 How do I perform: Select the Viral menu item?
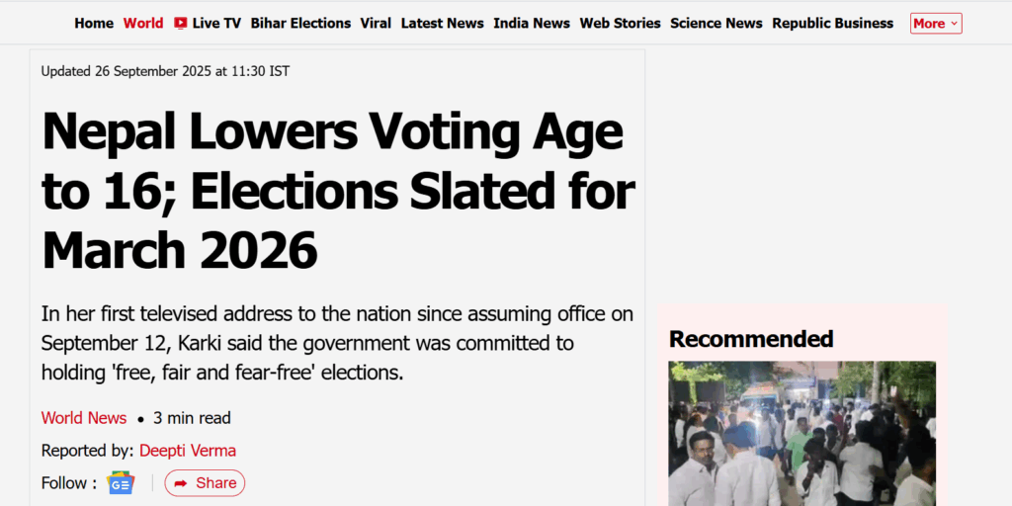[376, 23]
